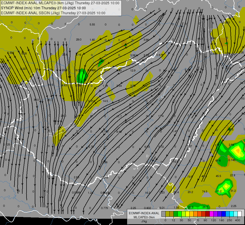Screen dimensions: 245x225
Task: Click the map value 11.7
Action: tap(119, 116)
